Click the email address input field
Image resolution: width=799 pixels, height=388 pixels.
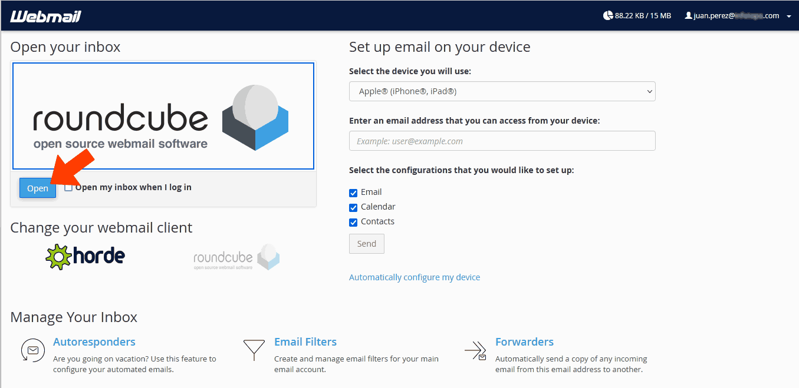[502, 141]
